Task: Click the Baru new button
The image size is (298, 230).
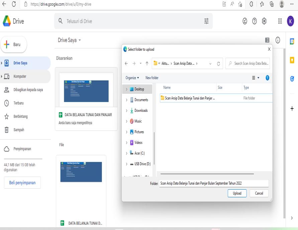Action: (14, 44)
